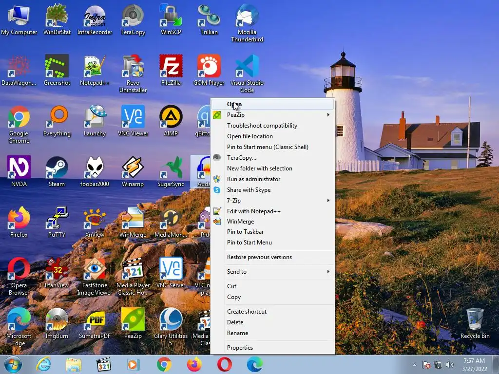The image size is (499, 374).
Task: Launch Internet Explorer from the taskbar
Action: (43, 364)
